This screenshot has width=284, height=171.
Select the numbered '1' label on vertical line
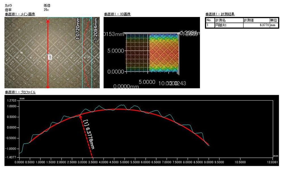coord(50,57)
